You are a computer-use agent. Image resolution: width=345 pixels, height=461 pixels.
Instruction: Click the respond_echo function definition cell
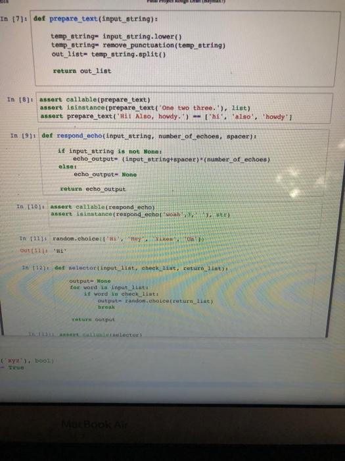tap(184, 163)
